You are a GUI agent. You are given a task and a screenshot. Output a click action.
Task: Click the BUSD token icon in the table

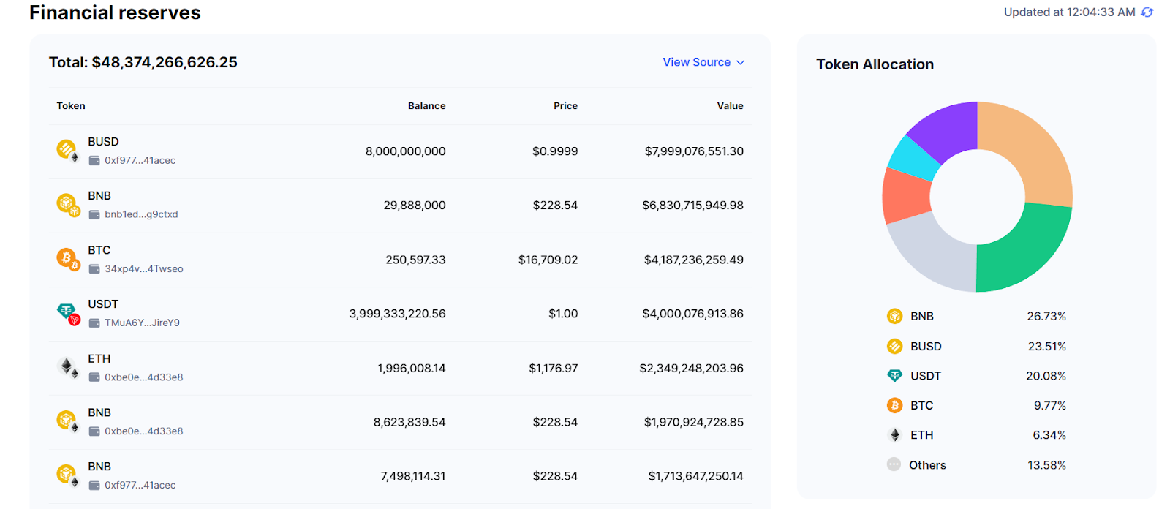pos(67,150)
